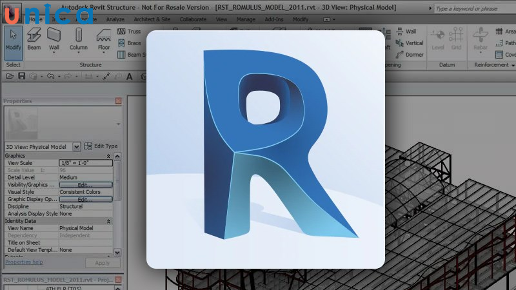Open the Analyze ribbon tab
This screenshot has height=290, width=516.
click(115, 19)
